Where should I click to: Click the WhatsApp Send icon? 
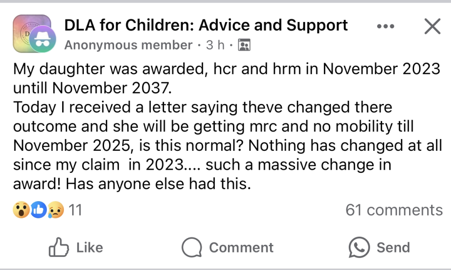(359, 247)
